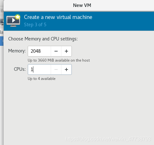Focus the CPUs value field showing 1
This screenshot has height=145, width=154.
coord(39,69)
